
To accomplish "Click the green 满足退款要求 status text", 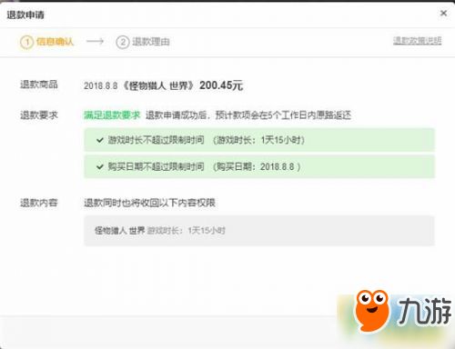I will tap(112, 115).
